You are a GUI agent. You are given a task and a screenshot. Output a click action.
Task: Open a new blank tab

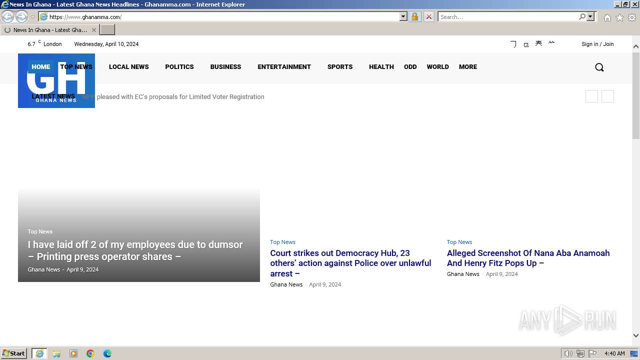(107, 30)
